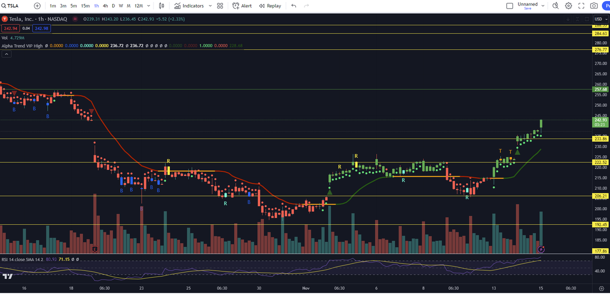Expand the Unnamed layout chevron

pyautogui.click(x=543, y=6)
